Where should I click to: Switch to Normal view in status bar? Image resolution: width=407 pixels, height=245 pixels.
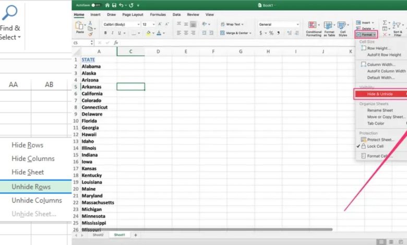381,242
